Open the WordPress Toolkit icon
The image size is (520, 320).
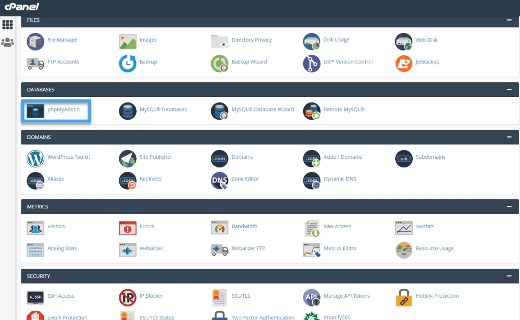pos(35,159)
